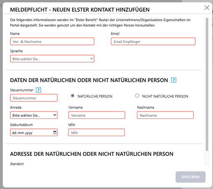Viewport: 213px width, 189px height.
Task: Select the Nicht Natürliche Person option
Action: [137, 96]
